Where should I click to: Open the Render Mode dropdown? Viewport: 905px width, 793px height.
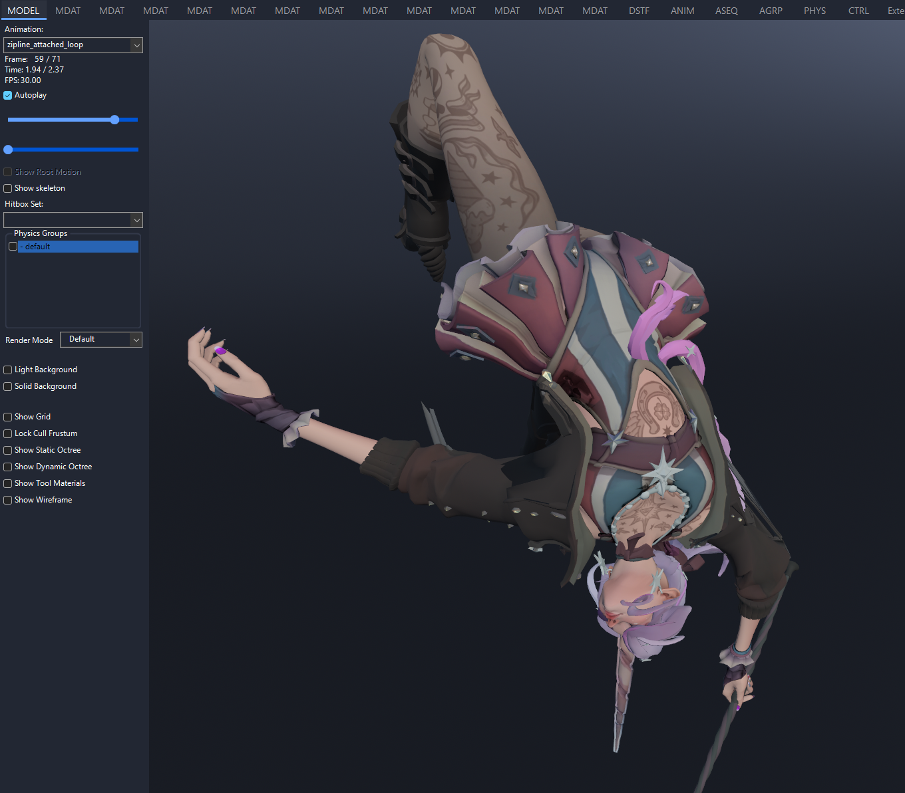pyautogui.click(x=101, y=340)
